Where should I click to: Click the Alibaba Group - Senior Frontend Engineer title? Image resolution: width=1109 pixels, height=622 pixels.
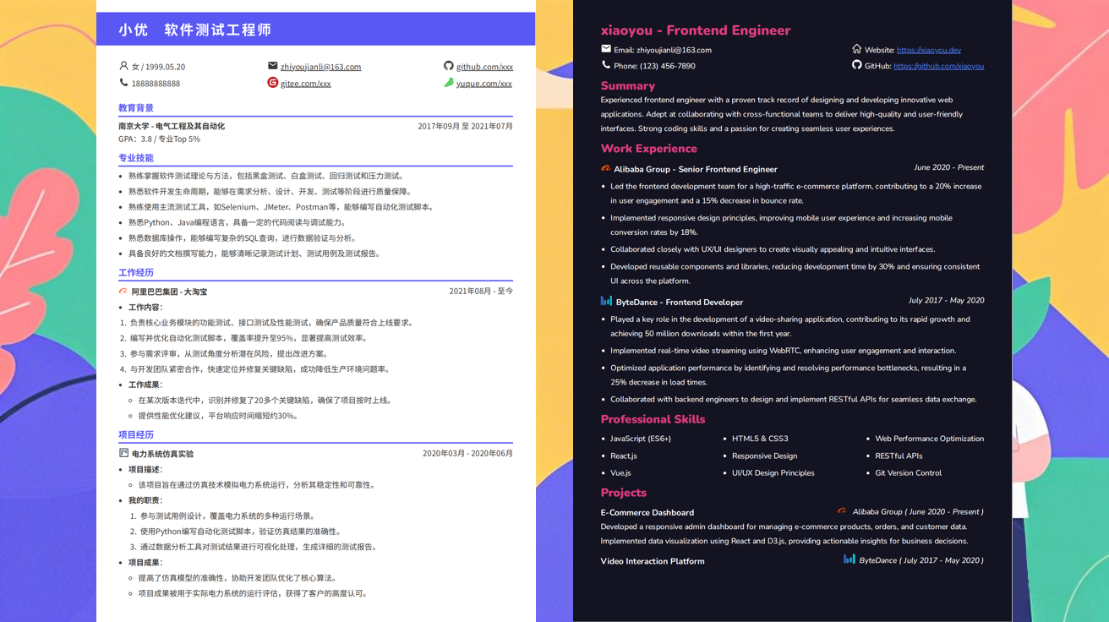tap(696, 169)
